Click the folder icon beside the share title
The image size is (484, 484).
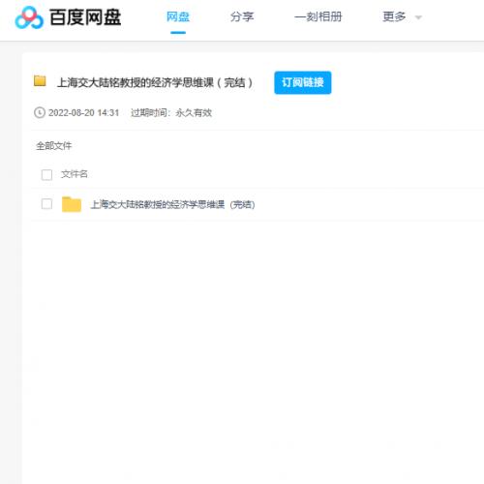pyautogui.click(x=40, y=80)
